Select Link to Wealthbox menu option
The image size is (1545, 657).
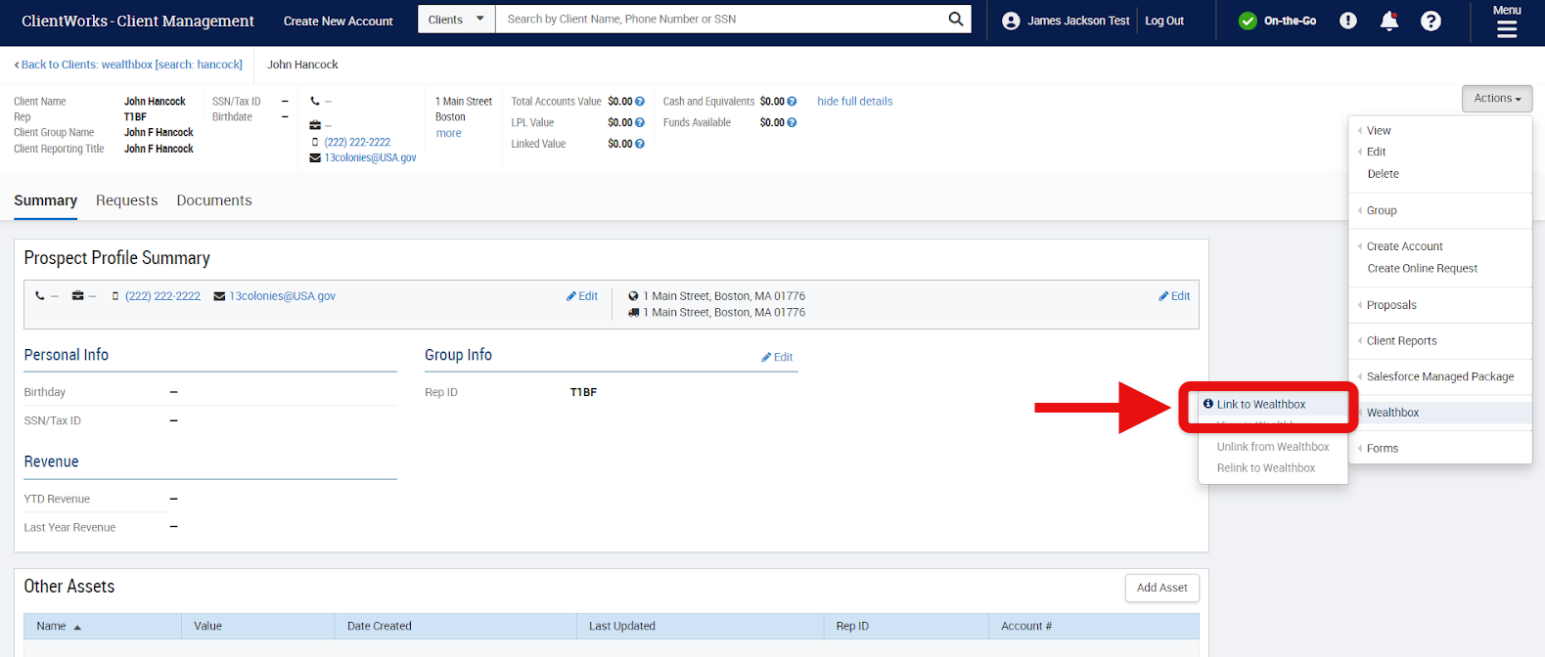coord(1260,405)
